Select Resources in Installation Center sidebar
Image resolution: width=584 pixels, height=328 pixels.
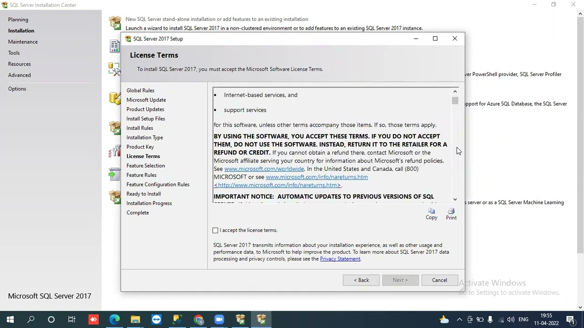click(19, 64)
